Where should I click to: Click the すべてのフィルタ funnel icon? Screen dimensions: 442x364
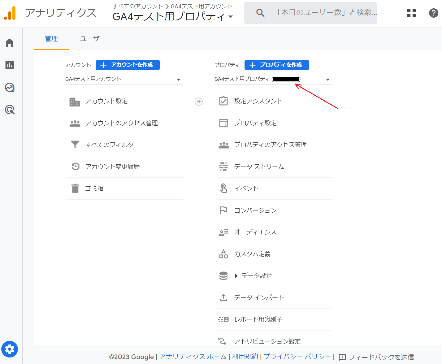pyautogui.click(x=75, y=145)
